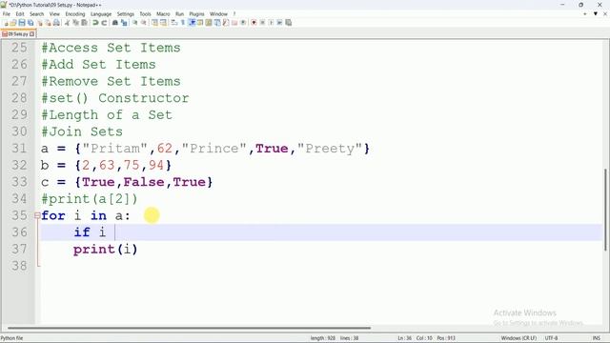Open the View menu
The width and height of the screenshot is (610, 343).
click(54, 14)
